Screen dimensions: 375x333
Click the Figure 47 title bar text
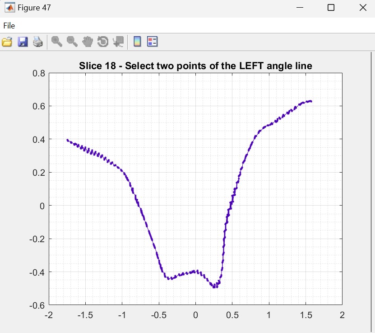tap(34, 8)
